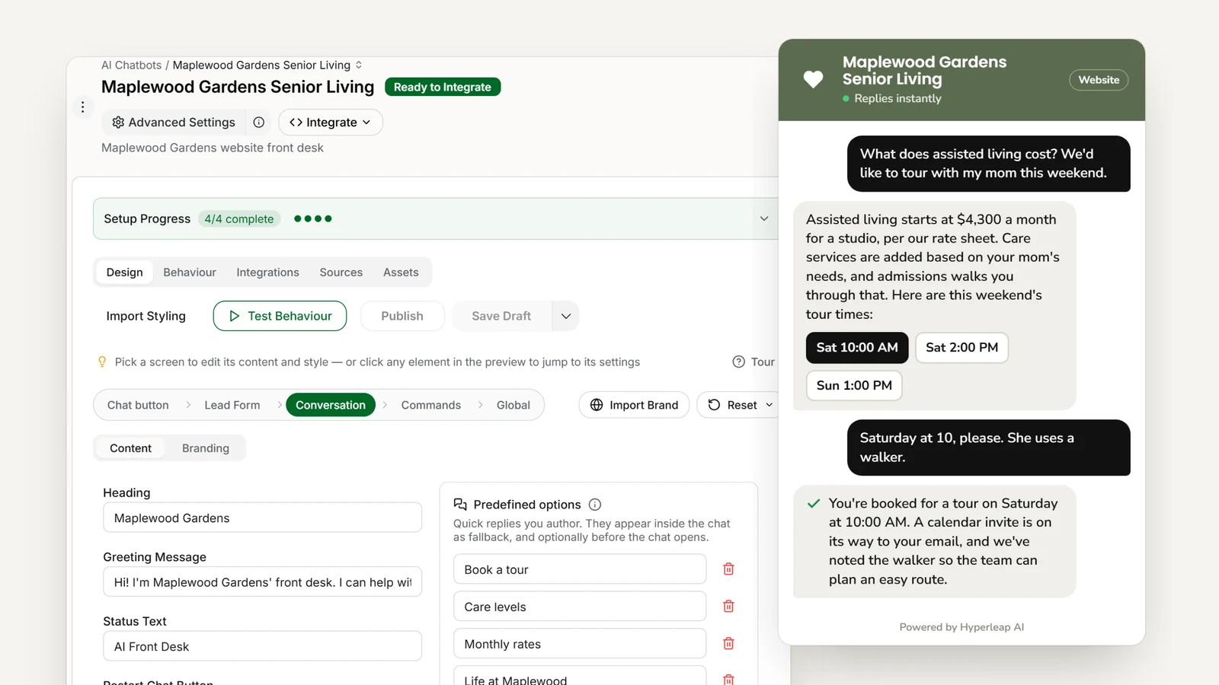Select the Chat button screen step
The width and height of the screenshot is (1219, 685).
[x=138, y=406]
